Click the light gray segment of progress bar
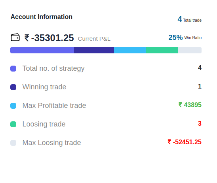The image size is (217, 183). coord(190,50)
